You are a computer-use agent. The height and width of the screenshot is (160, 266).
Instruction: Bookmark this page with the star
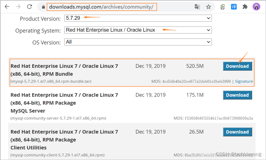point(209,7)
